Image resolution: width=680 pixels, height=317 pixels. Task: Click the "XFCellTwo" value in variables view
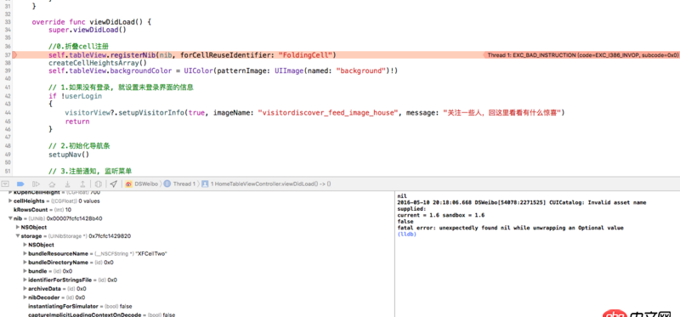click(x=151, y=254)
